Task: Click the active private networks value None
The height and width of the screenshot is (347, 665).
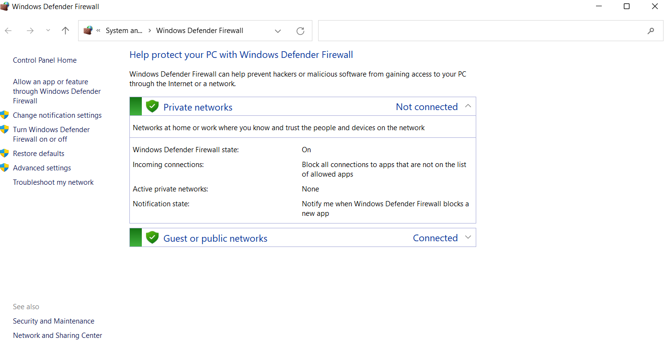Action: 310,189
